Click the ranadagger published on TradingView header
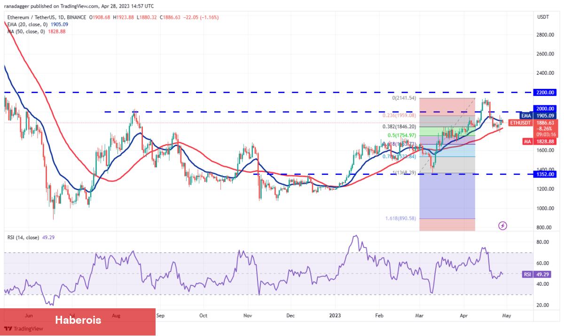Image resolution: width=564 pixels, height=336 pixels. [x=79, y=6]
